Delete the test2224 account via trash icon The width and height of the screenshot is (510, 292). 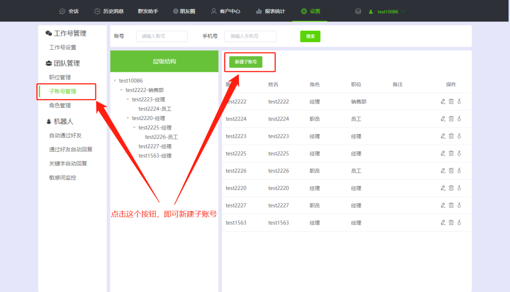[451, 119]
